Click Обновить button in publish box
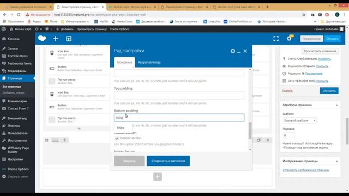Screen dimensions: 349x196 (x=329, y=91)
